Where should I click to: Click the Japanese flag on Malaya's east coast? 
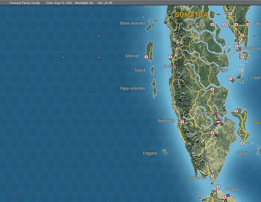[x=248, y=24]
